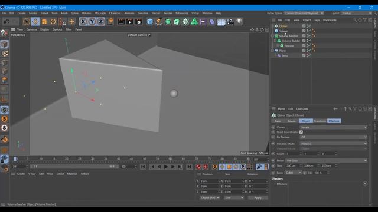Toggle the Y axis lock
Viewport: 378px width, 212px height.
point(92,22)
